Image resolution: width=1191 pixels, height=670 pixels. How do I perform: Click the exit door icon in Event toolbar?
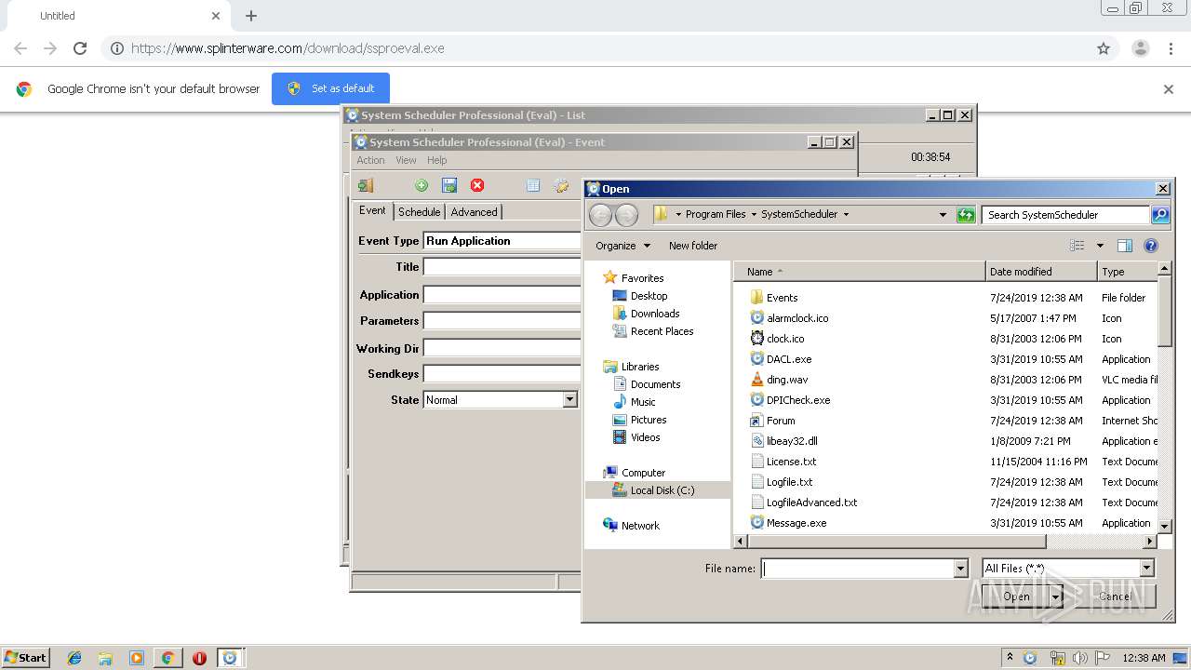click(366, 185)
